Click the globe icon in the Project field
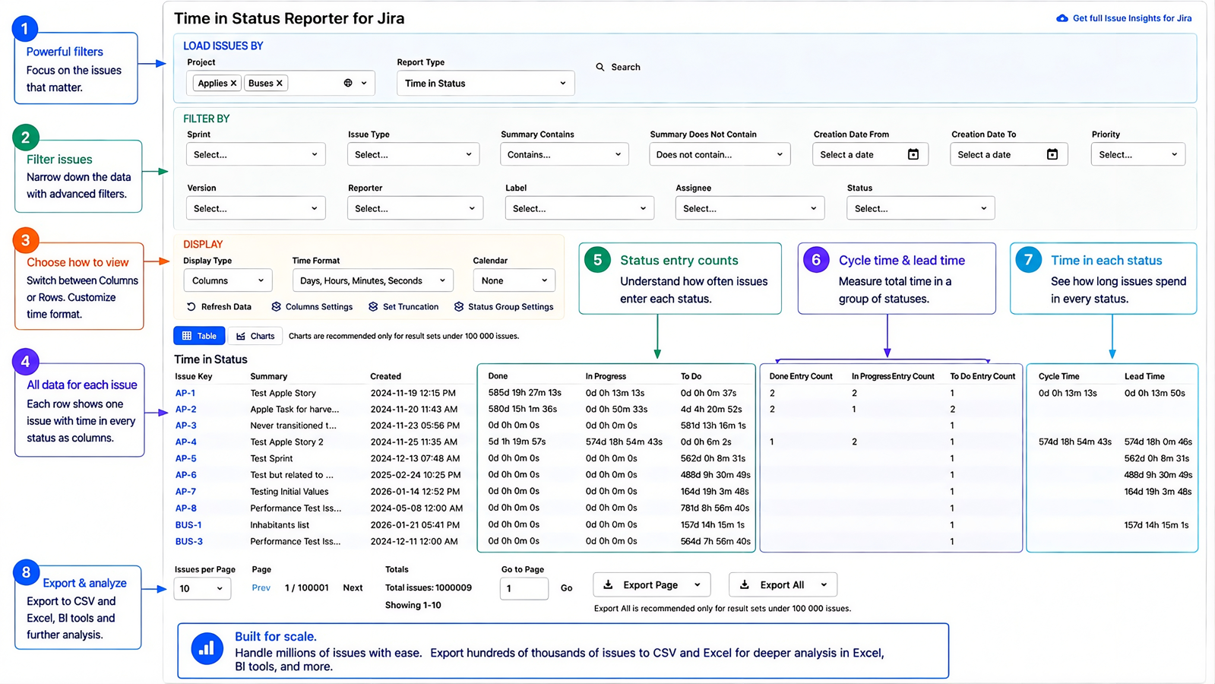This screenshot has width=1215, height=684. (348, 84)
